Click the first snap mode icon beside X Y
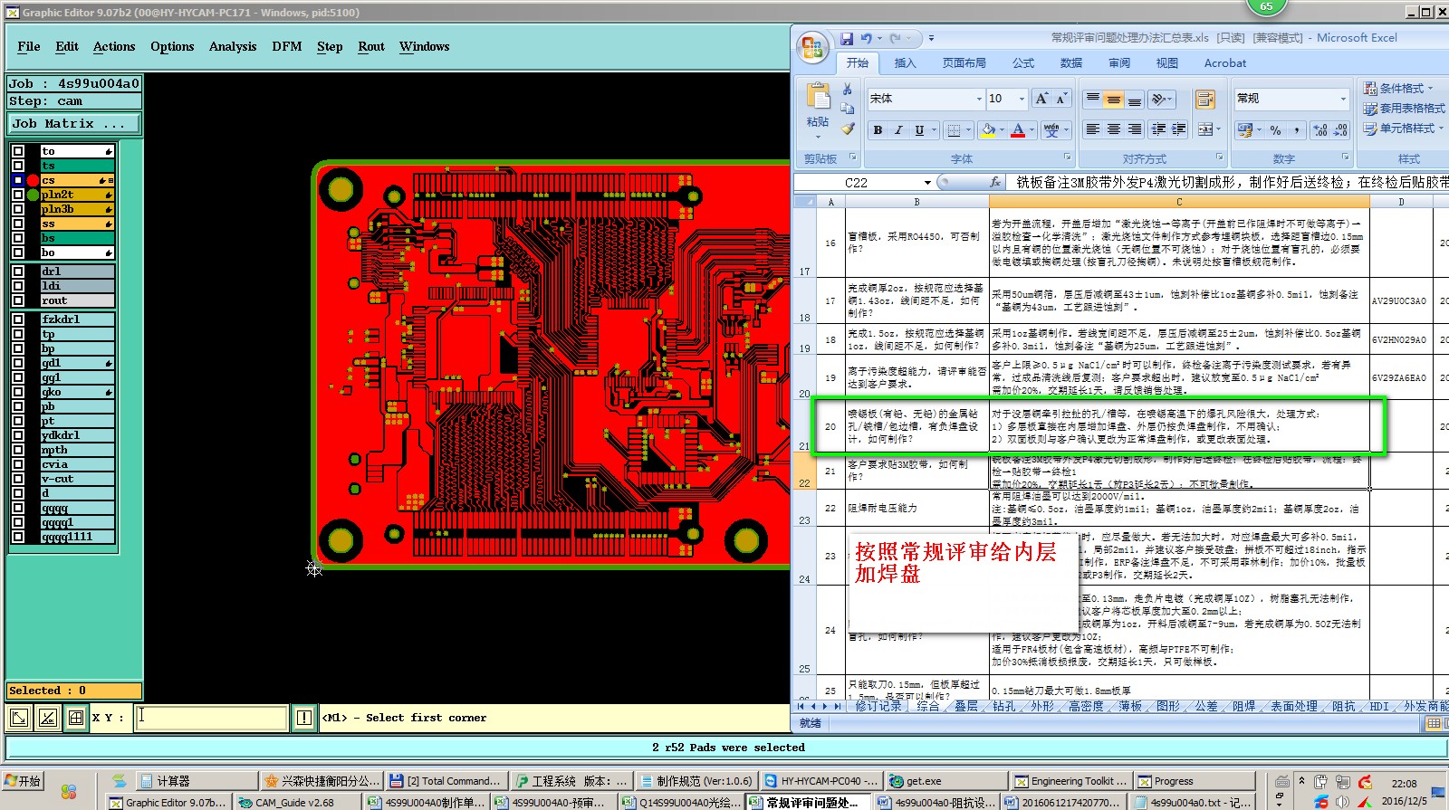The width and height of the screenshot is (1449, 810). 19,718
